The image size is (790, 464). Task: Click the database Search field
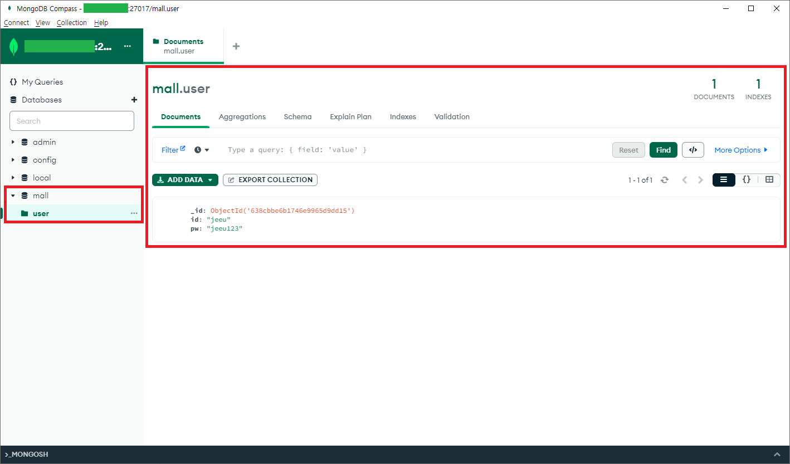pos(72,121)
